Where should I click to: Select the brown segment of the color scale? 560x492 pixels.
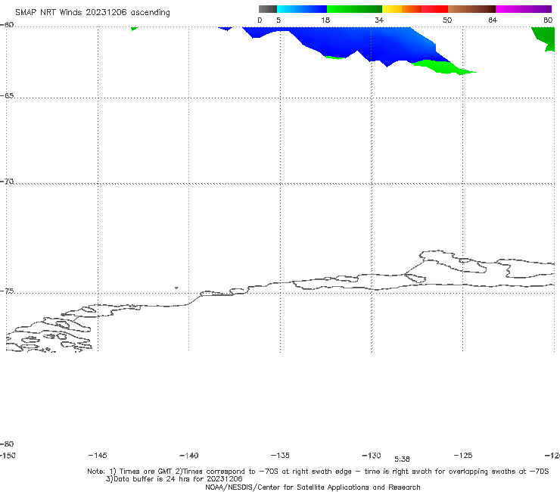click(x=471, y=9)
